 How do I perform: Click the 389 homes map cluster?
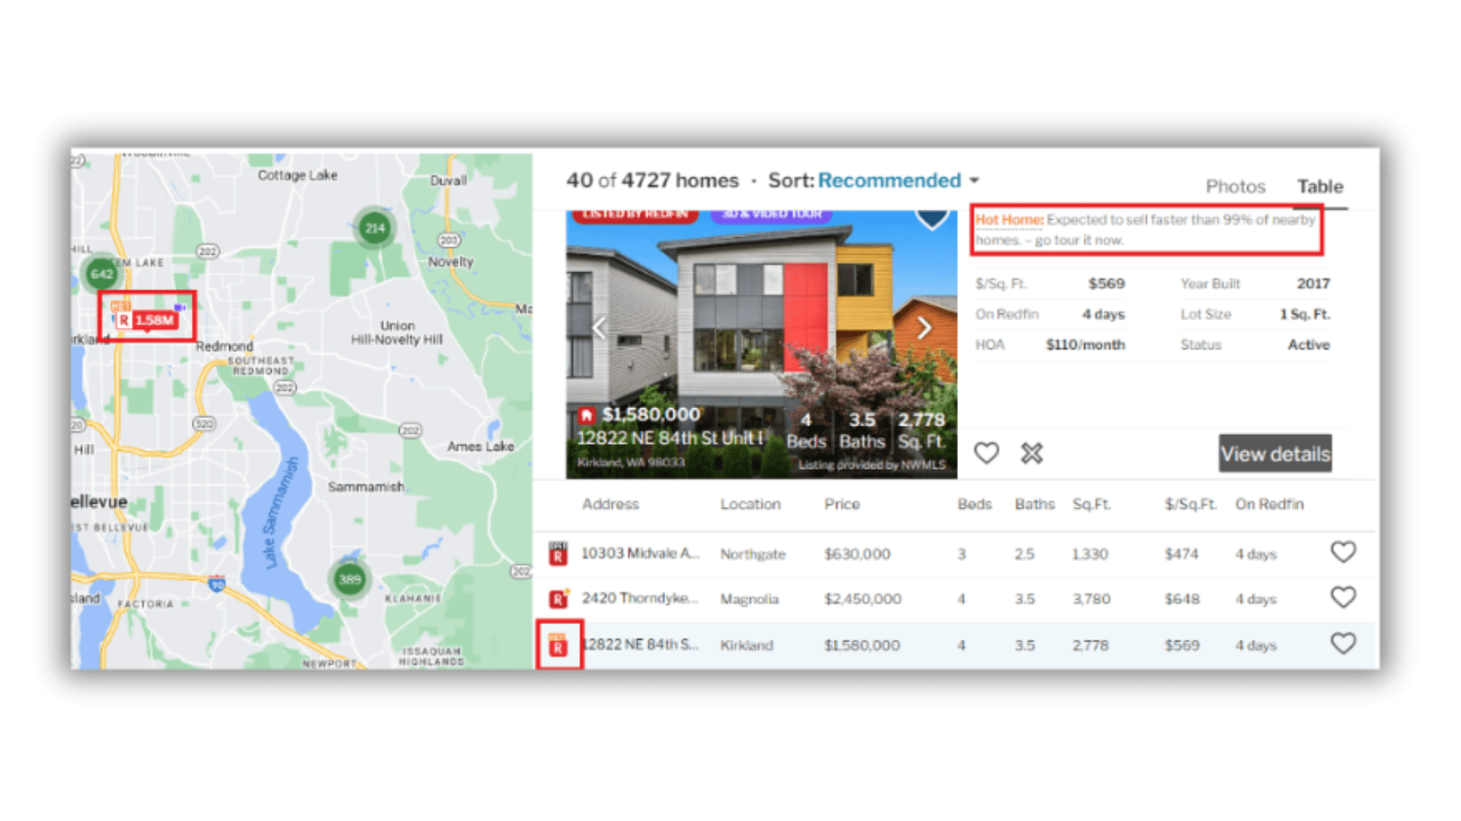click(x=350, y=579)
